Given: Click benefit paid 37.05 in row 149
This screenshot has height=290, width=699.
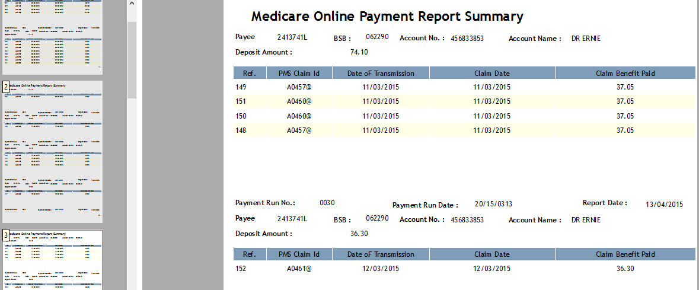Looking at the screenshot, I should [625, 87].
